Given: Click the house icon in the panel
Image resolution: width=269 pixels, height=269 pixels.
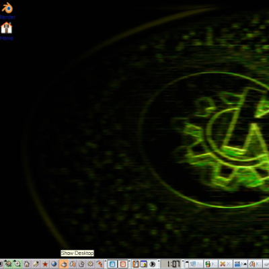Looking at the screenshot, I should 27,264.
